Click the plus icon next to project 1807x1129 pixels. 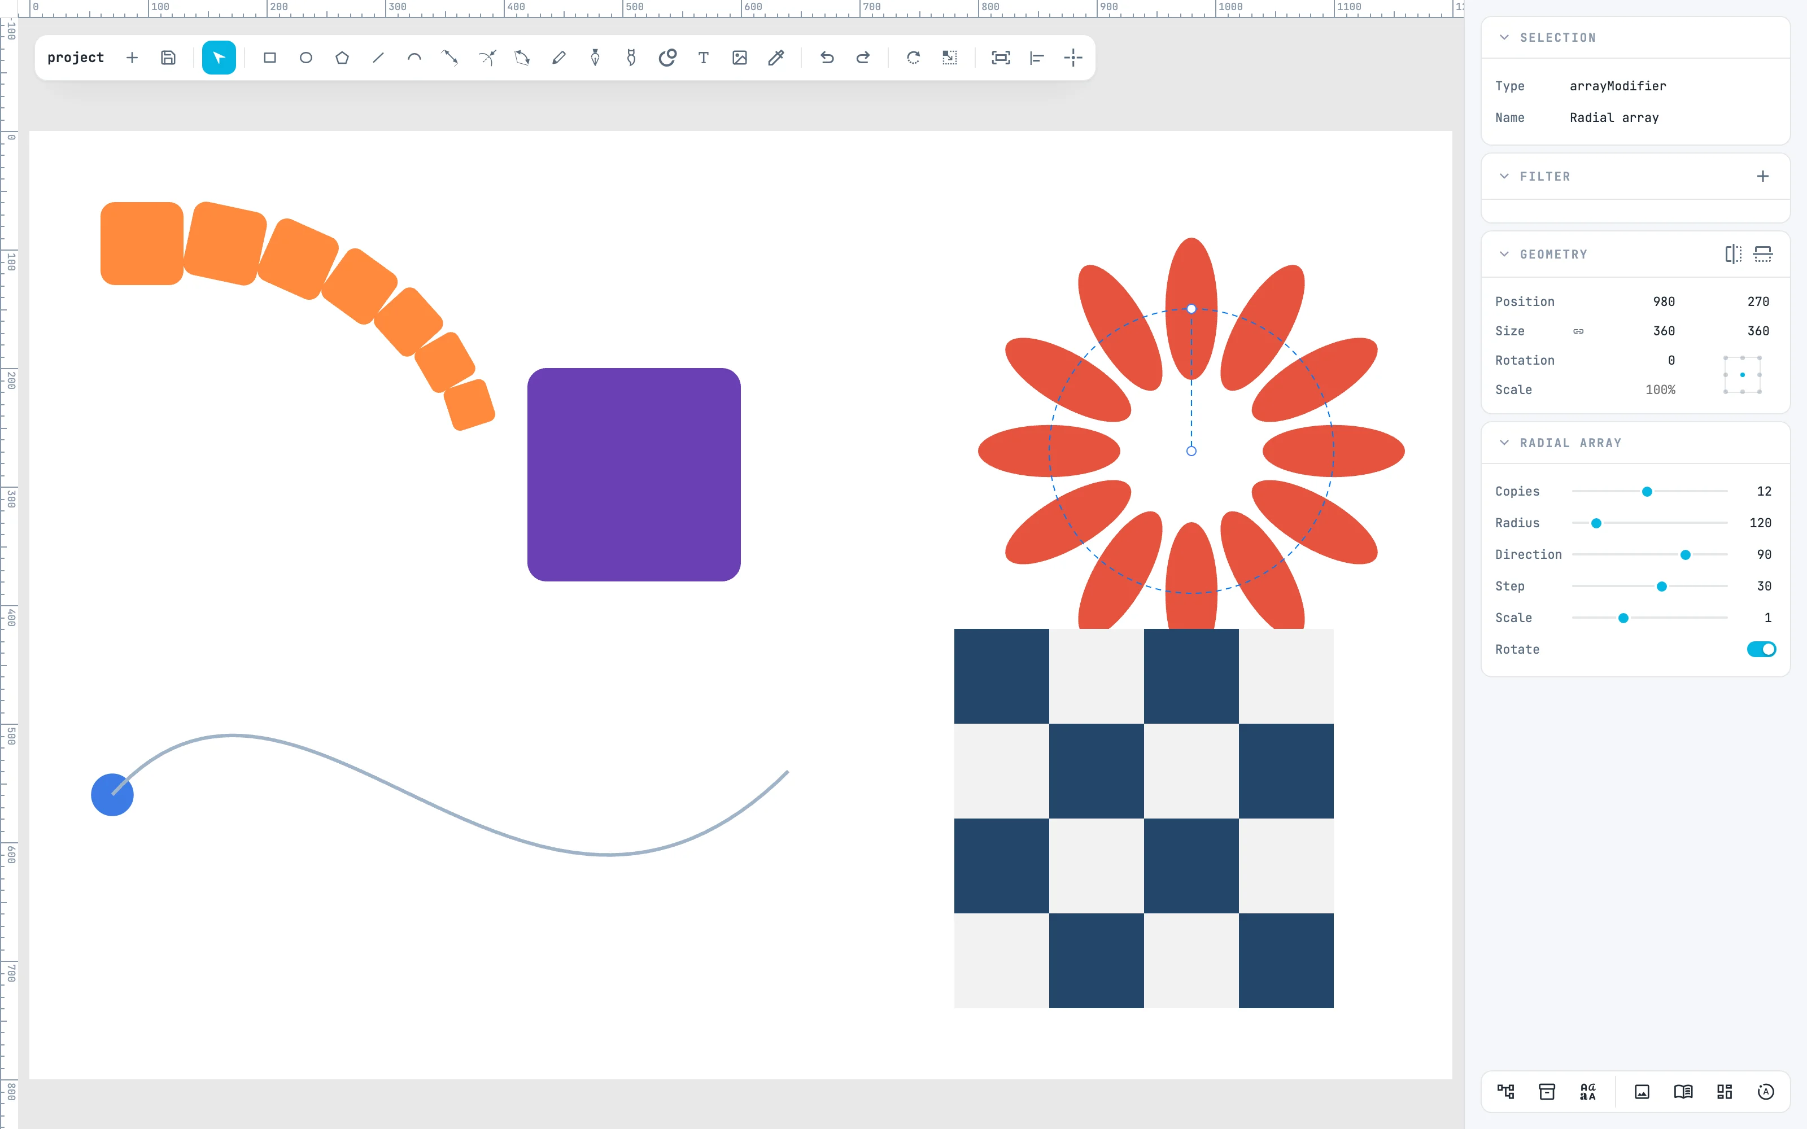(x=132, y=58)
